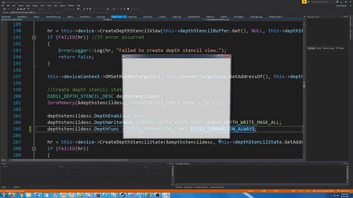Select the Events tab in Diagnostic Tools
The height and width of the screenshot is (198, 353).
tap(319, 48)
